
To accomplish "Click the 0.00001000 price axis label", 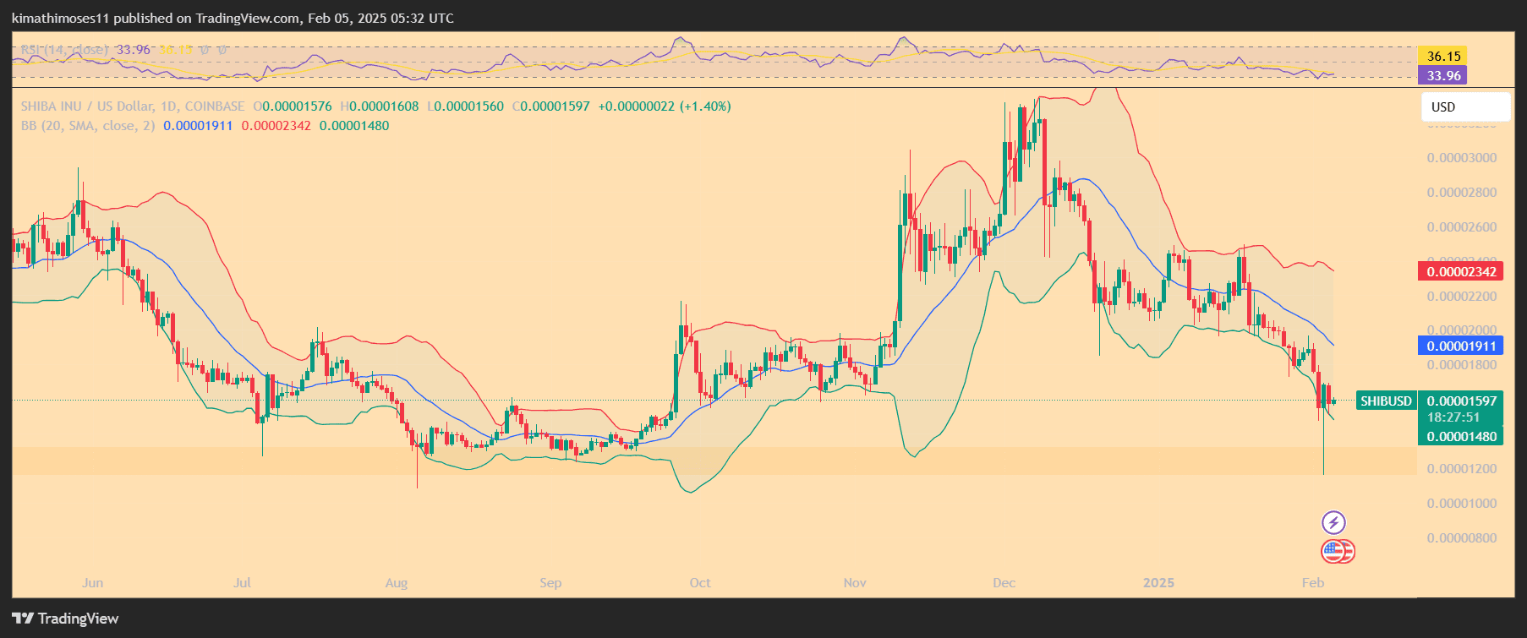I will pyautogui.click(x=1462, y=504).
